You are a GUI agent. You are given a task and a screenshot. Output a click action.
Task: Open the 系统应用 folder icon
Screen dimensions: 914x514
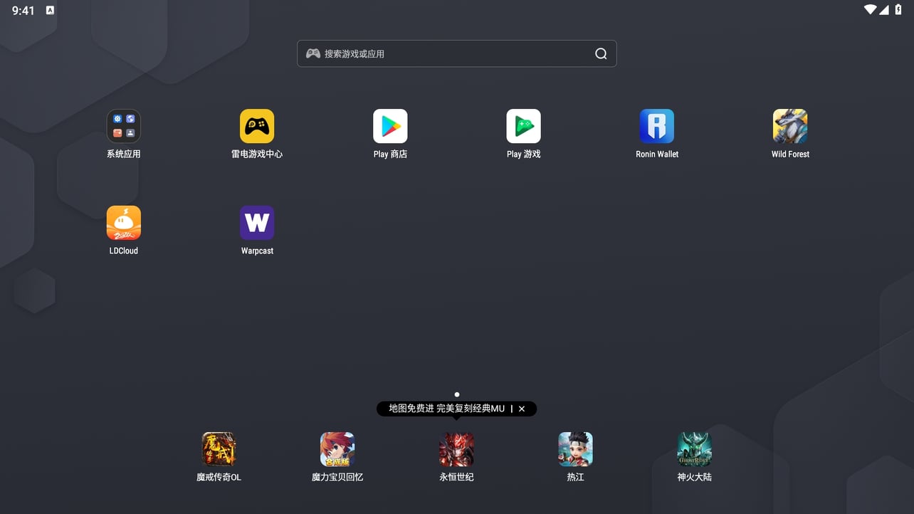tap(124, 126)
